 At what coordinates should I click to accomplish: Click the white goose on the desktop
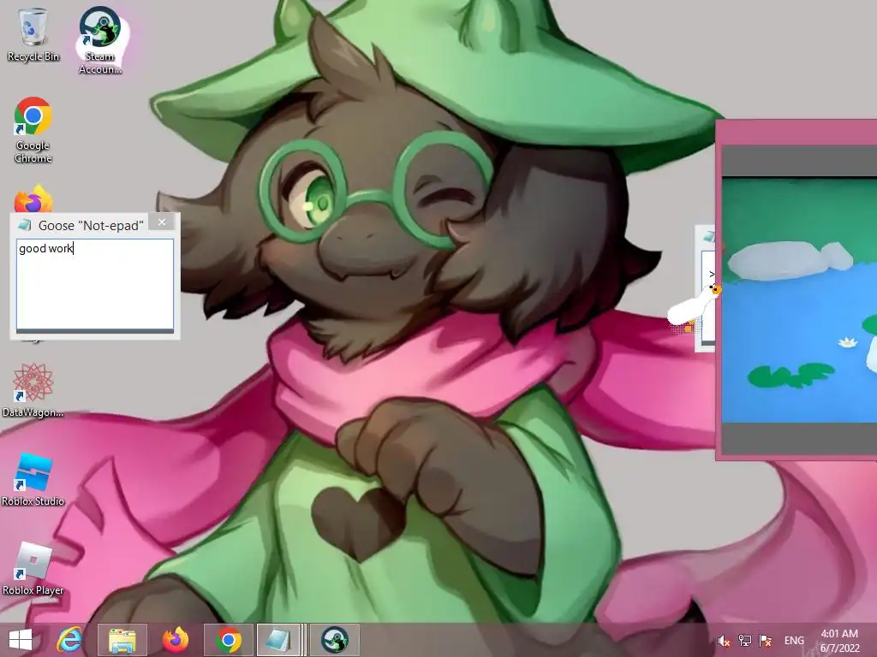tap(694, 308)
